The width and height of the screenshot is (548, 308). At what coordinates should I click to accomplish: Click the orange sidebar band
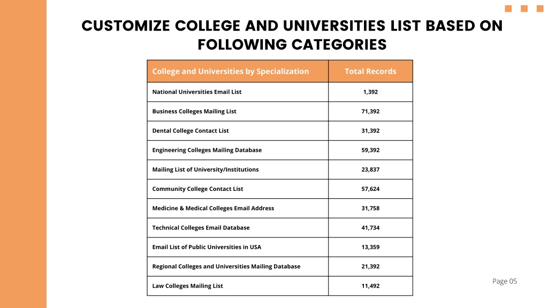coord(23,154)
